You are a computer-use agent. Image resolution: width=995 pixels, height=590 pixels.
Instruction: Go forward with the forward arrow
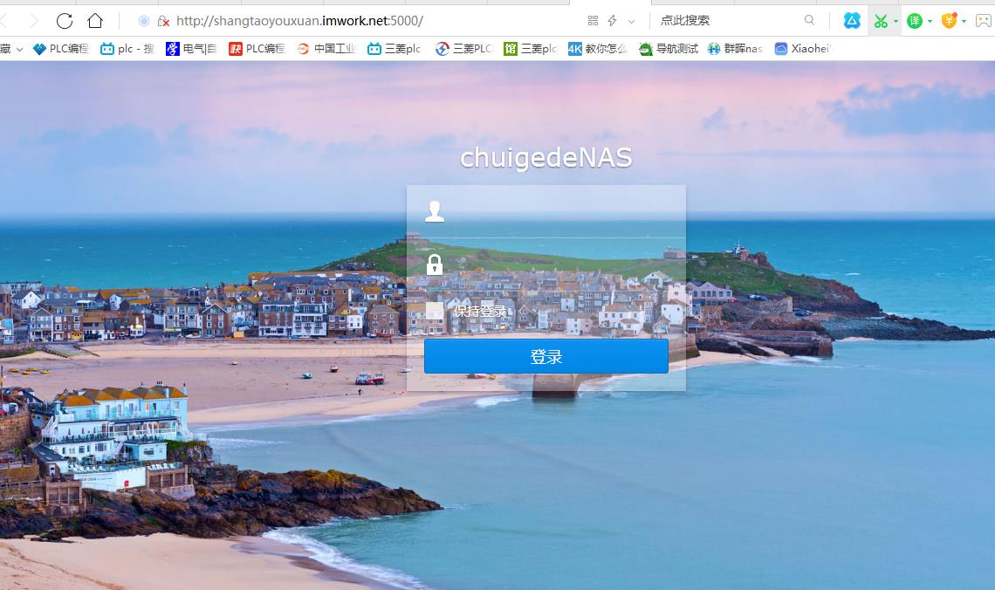click(34, 21)
